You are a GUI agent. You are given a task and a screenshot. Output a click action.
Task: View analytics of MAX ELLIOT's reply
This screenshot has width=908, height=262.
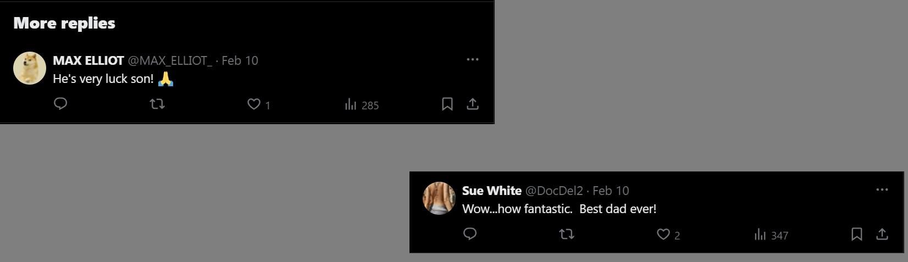click(351, 104)
